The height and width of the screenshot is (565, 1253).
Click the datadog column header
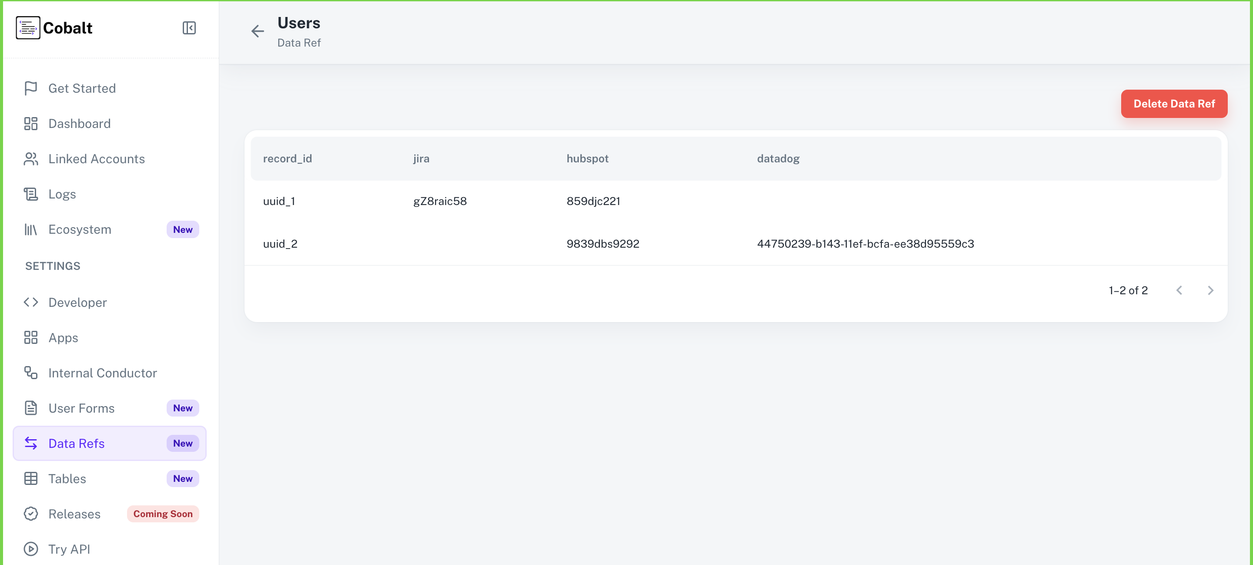click(x=778, y=158)
